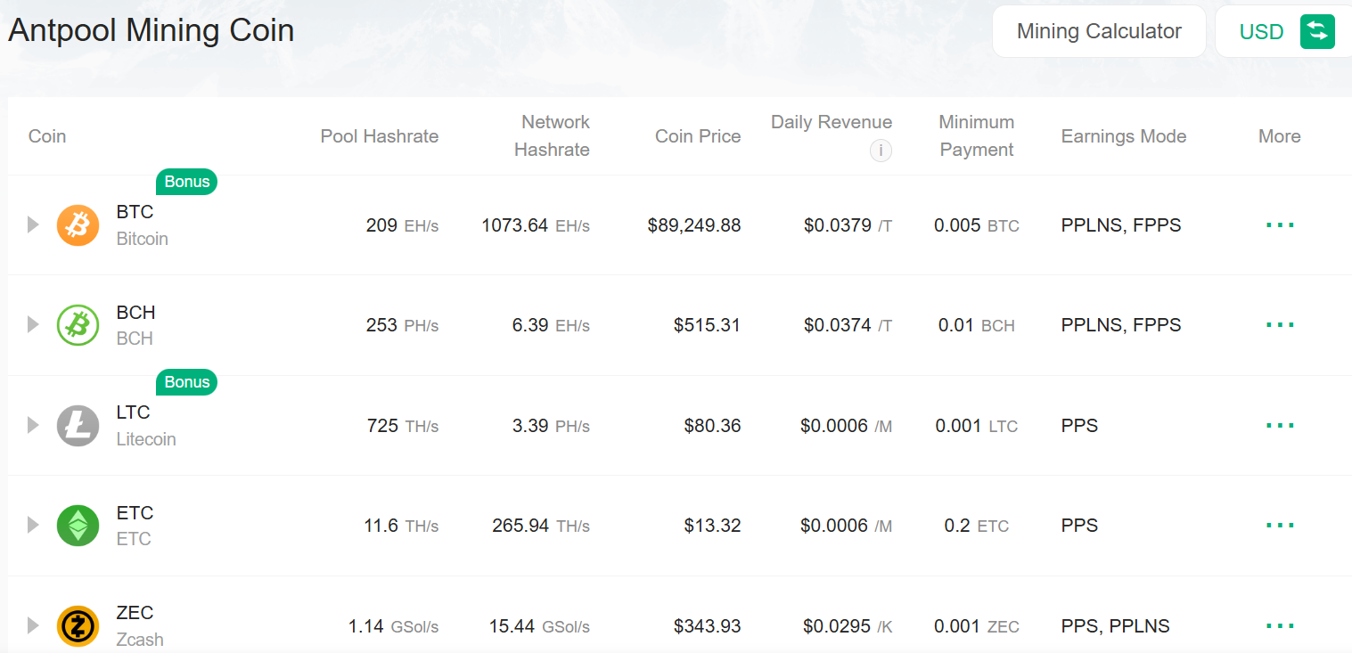Click the Bitcoin coin icon
This screenshot has height=653, width=1352.
[78, 224]
